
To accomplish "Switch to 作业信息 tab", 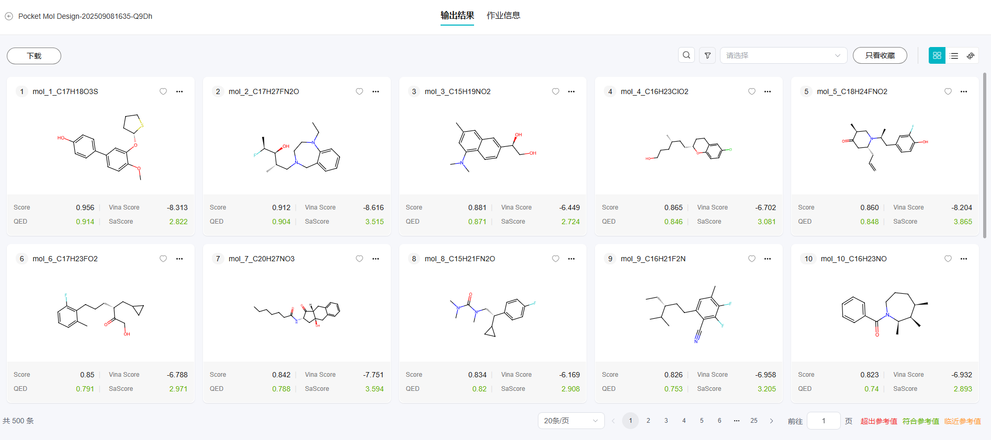I will tap(503, 16).
